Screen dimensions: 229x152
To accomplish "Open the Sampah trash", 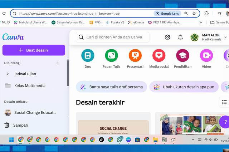I will (16, 125).
